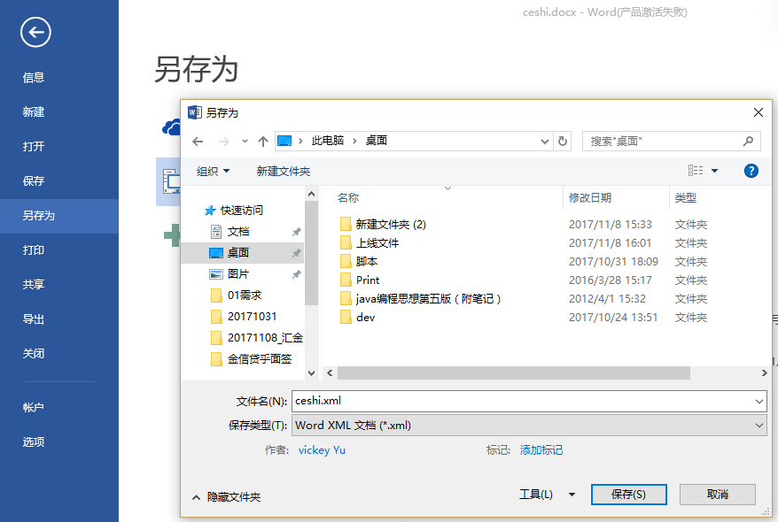
Task: Sort by Type (类型) column header
Action: (685, 198)
